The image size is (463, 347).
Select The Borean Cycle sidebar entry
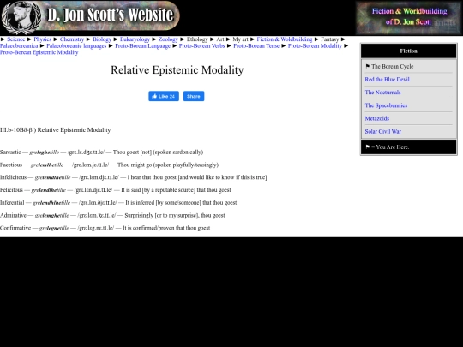392,66
